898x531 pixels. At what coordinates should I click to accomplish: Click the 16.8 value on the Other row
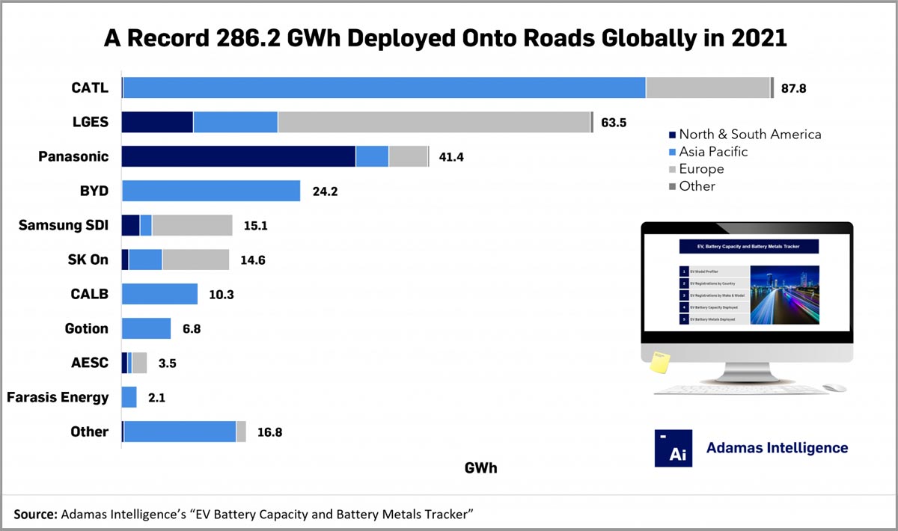[x=269, y=432]
